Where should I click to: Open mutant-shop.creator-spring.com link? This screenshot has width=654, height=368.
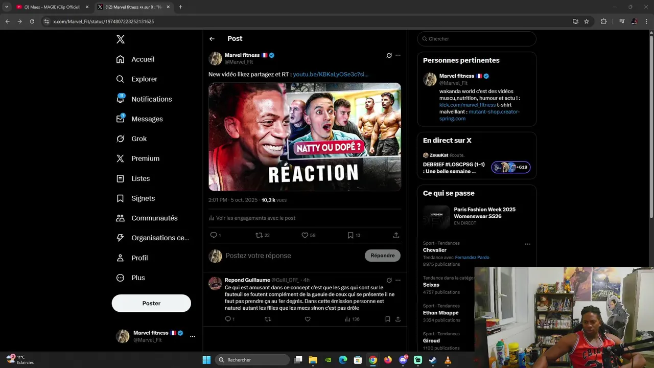(x=479, y=115)
